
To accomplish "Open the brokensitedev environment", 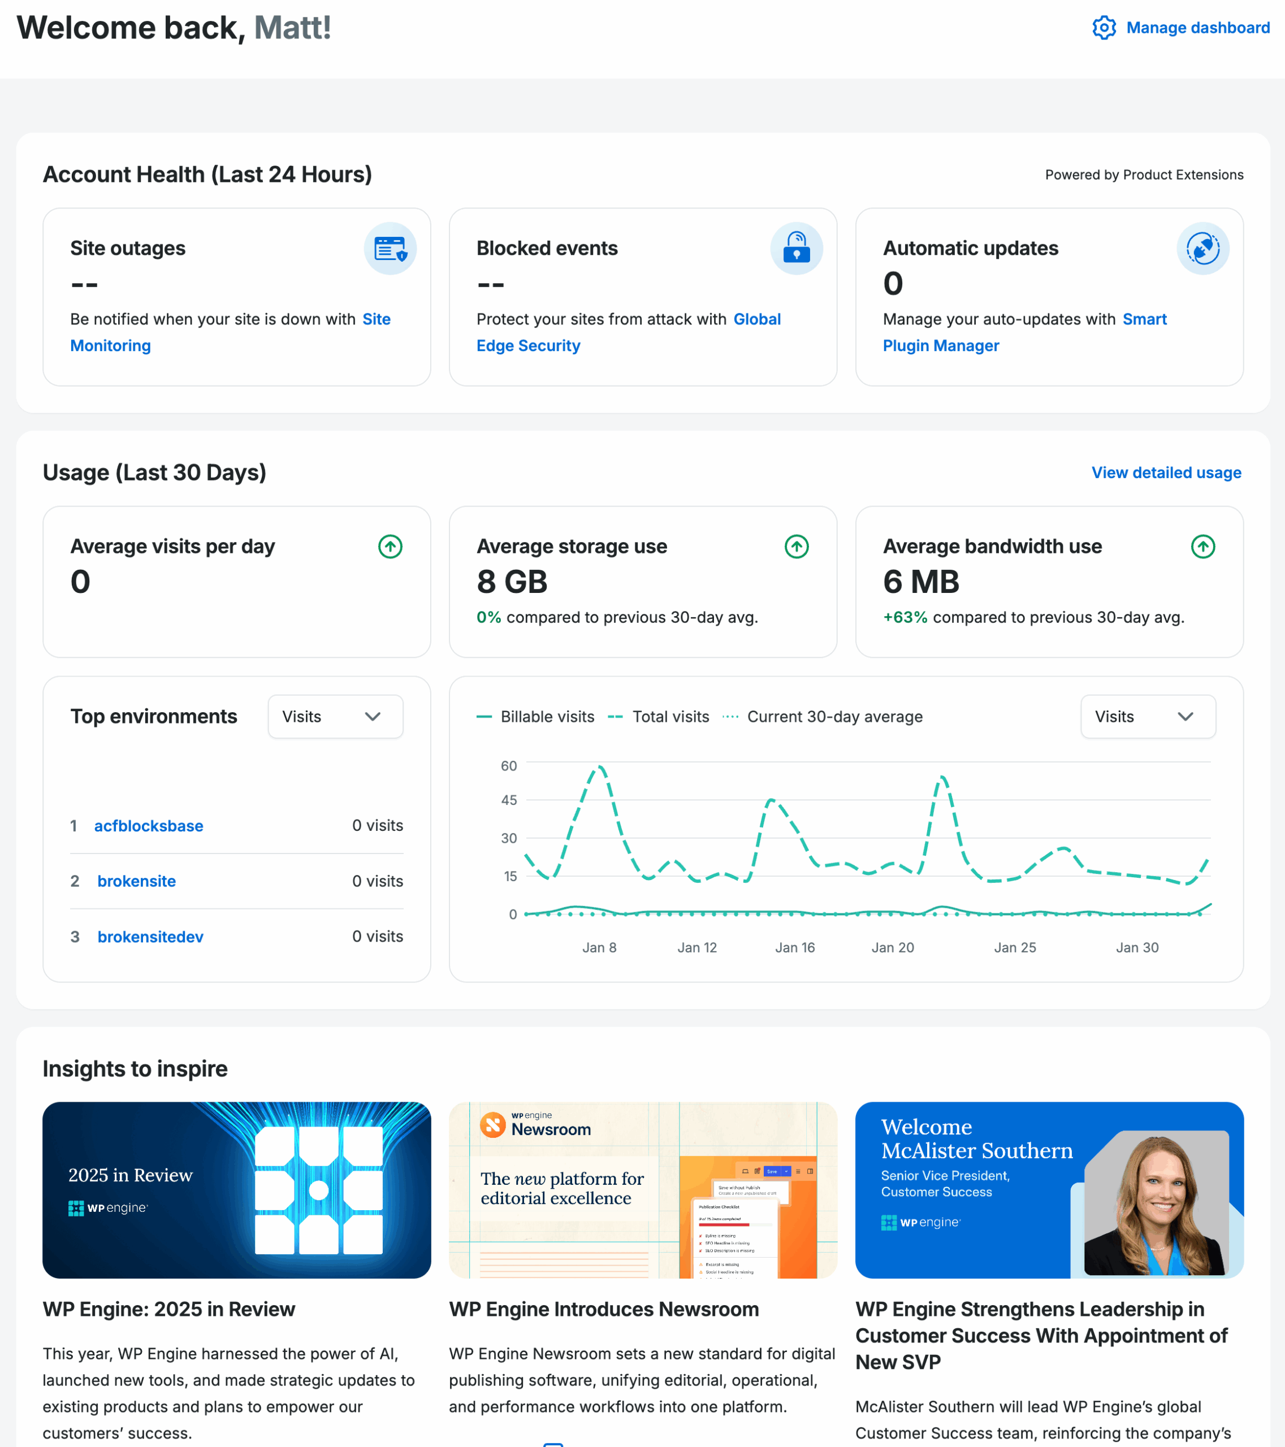I will pos(150,937).
